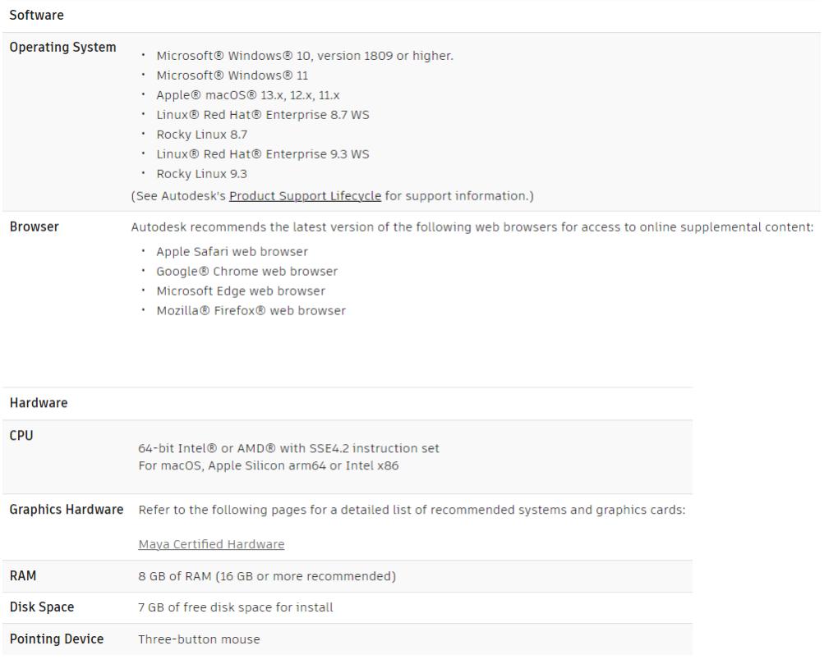Click the Mozilla Firefox web browser entry
This screenshot has width=838, height=664.
(x=251, y=311)
